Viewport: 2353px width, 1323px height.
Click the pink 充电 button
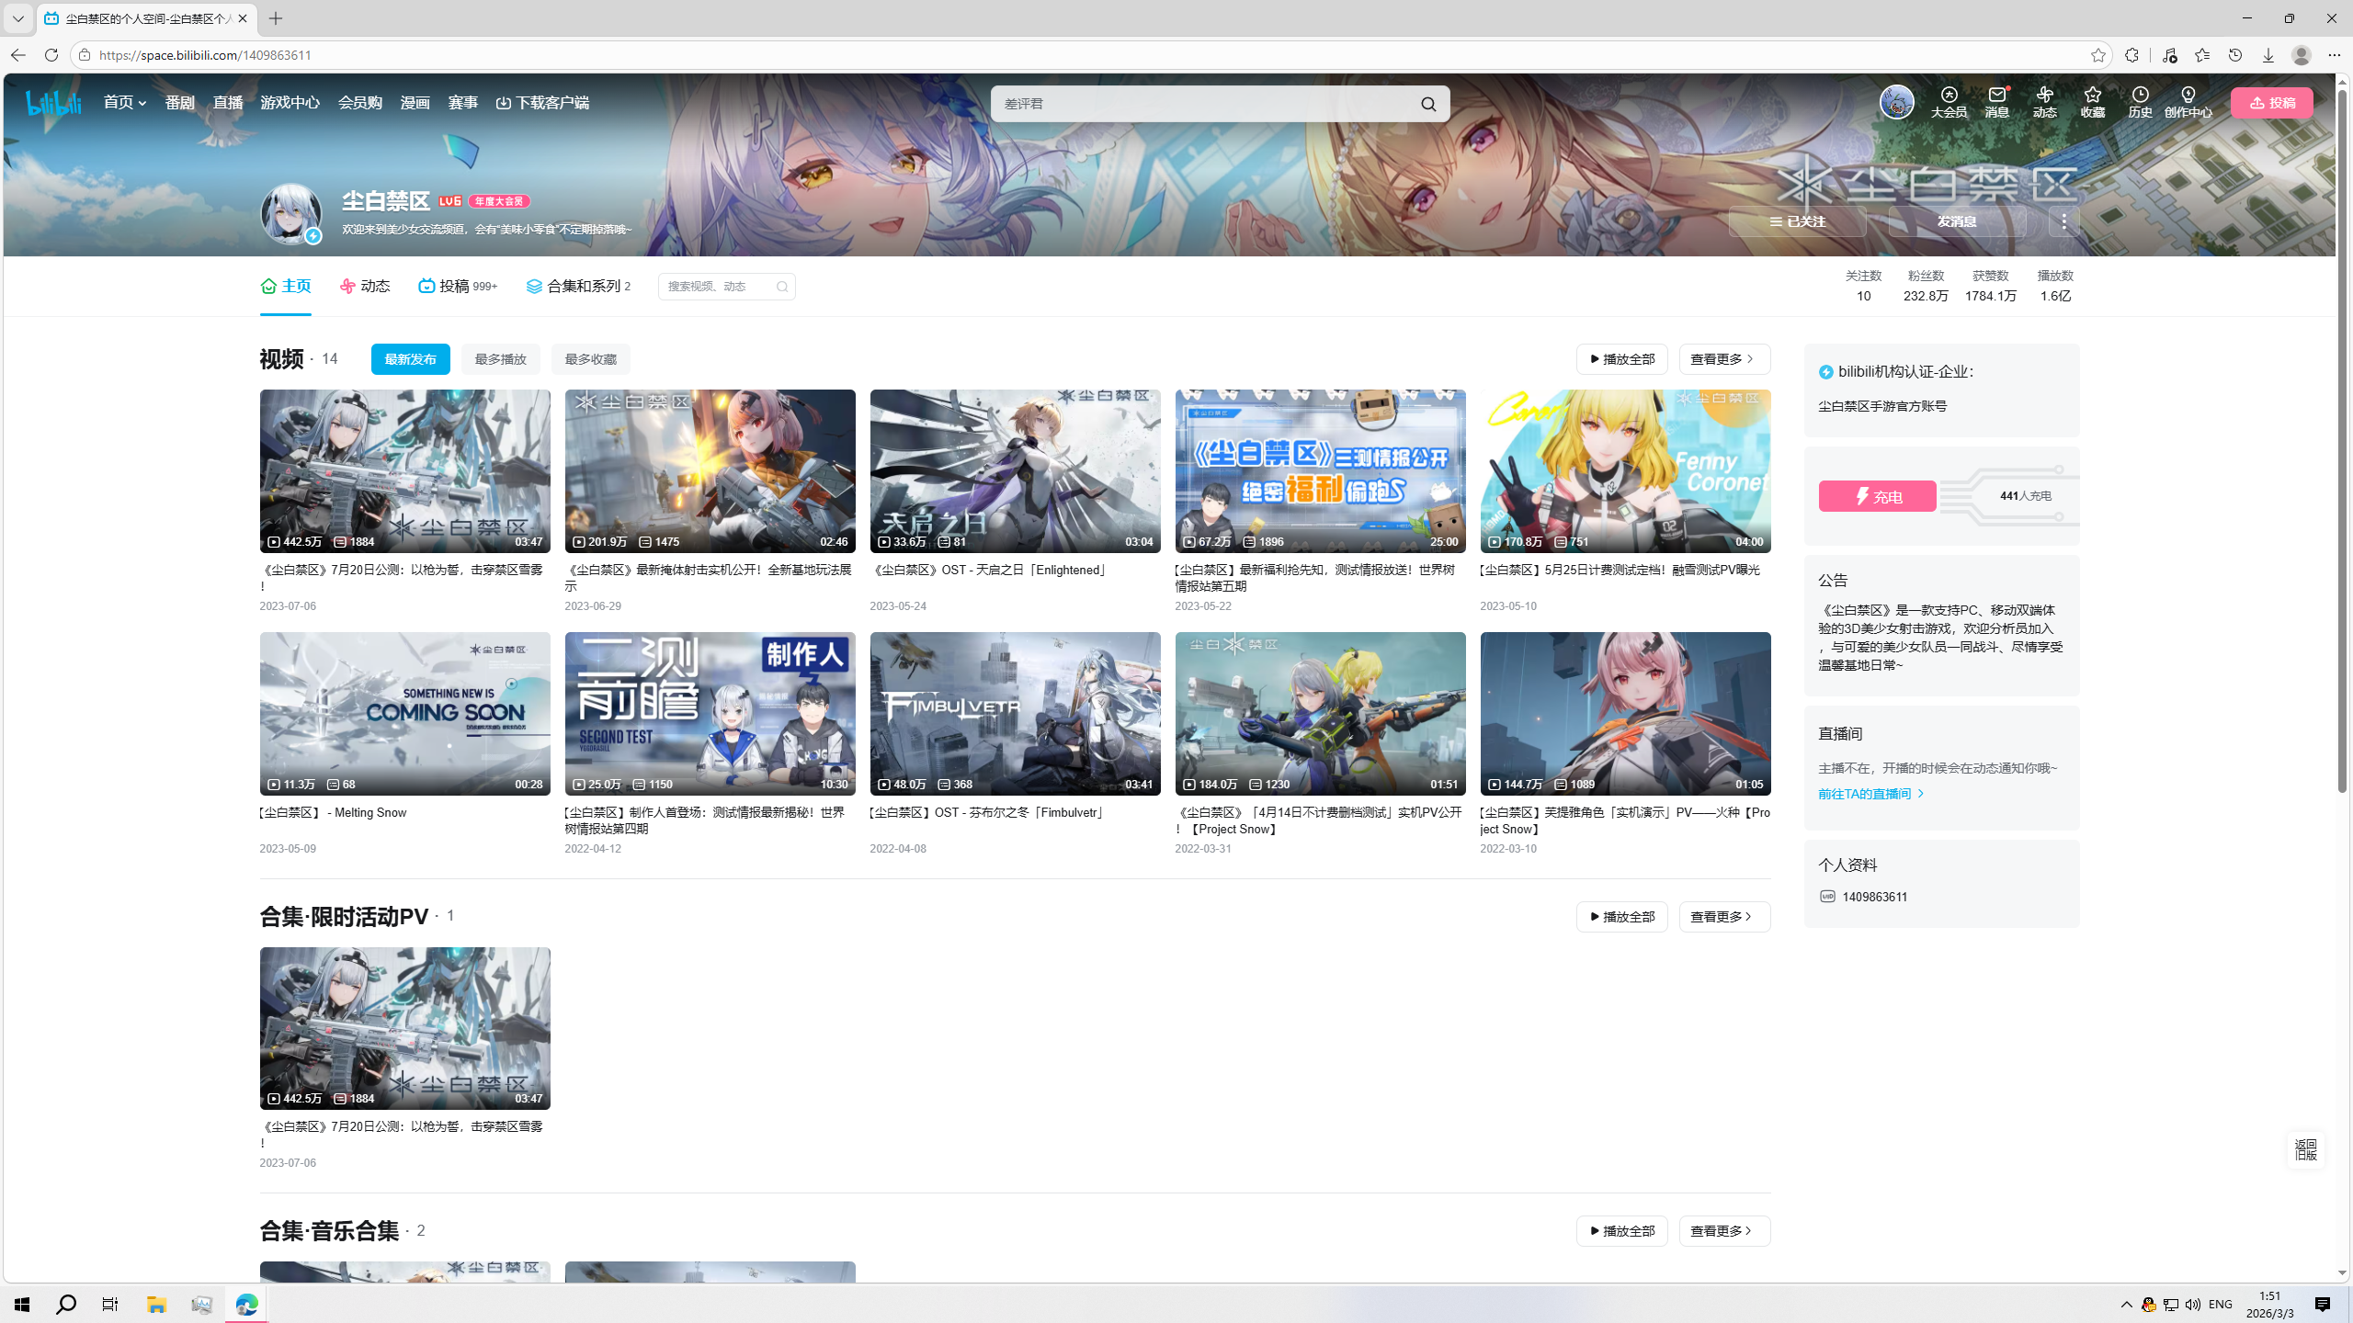click(x=1877, y=496)
